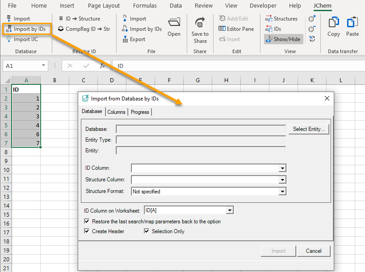Viewport: 365px width, 272px height.
Task: Click the Select Entity button
Action: pyautogui.click(x=308, y=129)
